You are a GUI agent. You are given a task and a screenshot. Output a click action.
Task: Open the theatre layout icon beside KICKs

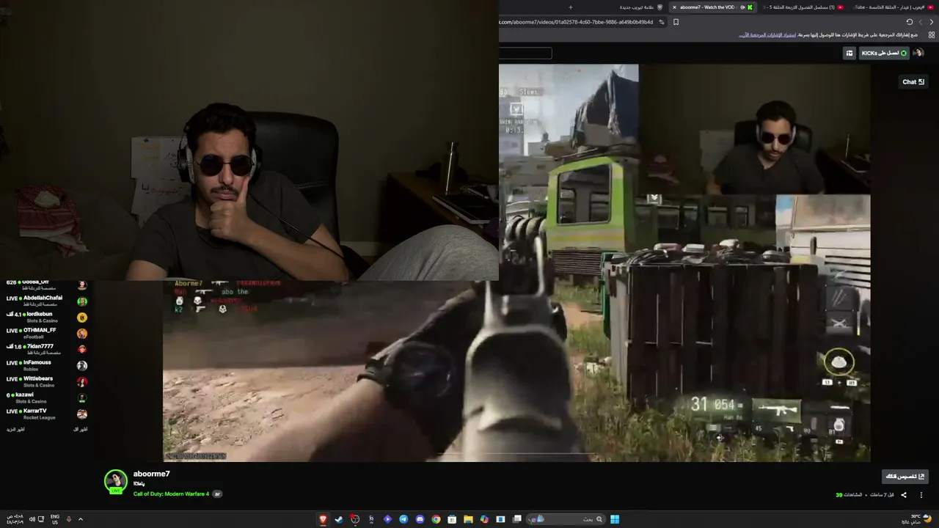850,53
